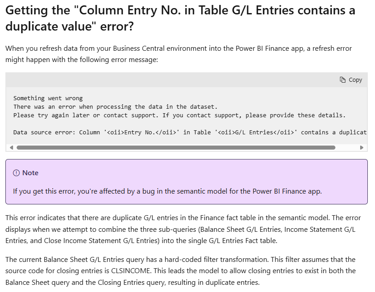375x292 pixels.
Task: Click the left arrow of the code scrollbar
Action: click(x=11, y=147)
